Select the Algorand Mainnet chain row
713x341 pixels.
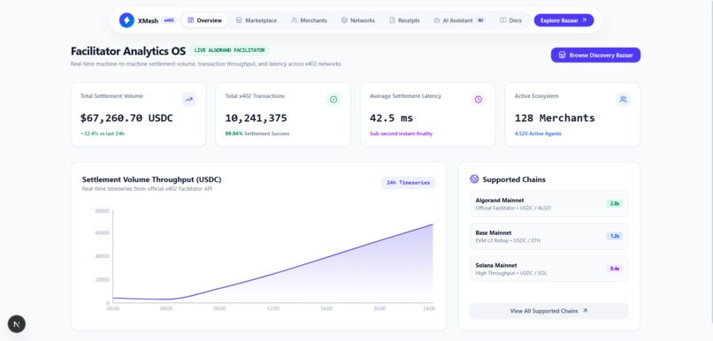click(548, 203)
